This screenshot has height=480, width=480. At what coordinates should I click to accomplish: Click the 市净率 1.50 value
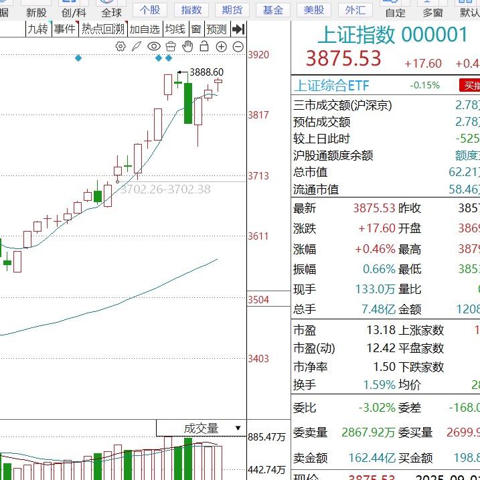tap(384, 367)
